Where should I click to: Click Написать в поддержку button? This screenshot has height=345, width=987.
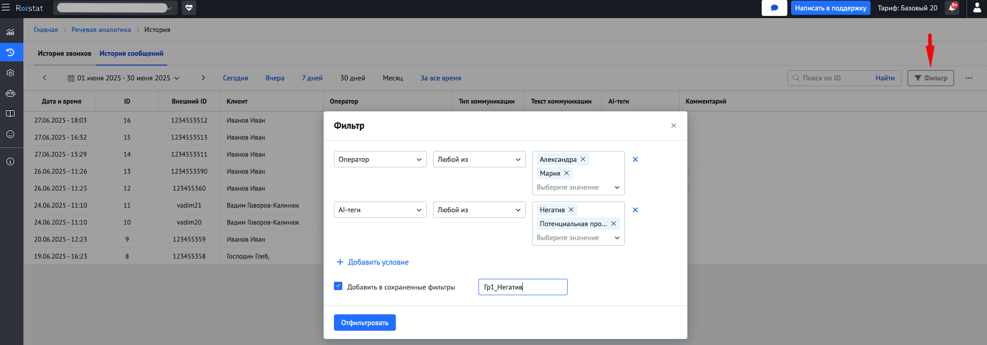coord(830,8)
